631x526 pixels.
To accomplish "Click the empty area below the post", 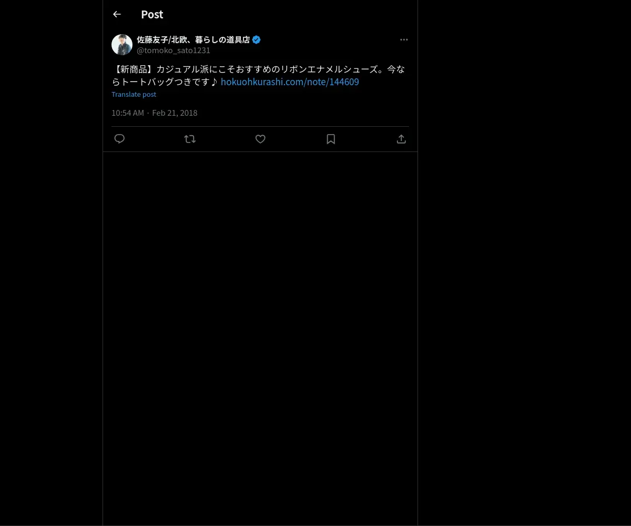I will click(260, 337).
